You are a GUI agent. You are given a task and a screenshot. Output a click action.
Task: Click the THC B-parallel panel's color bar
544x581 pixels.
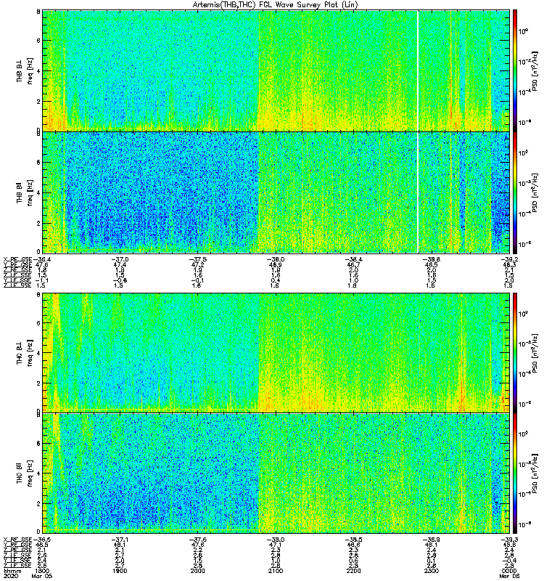point(515,474)
